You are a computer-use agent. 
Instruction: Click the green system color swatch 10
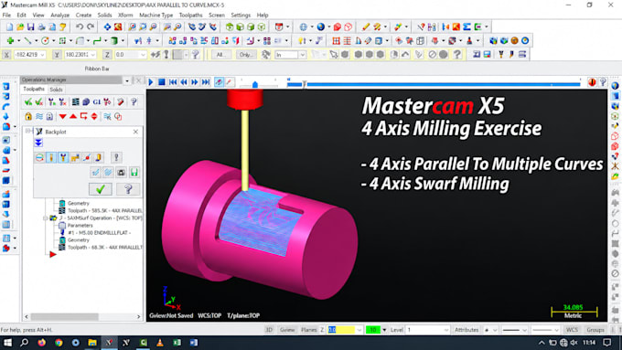[373, 330]
